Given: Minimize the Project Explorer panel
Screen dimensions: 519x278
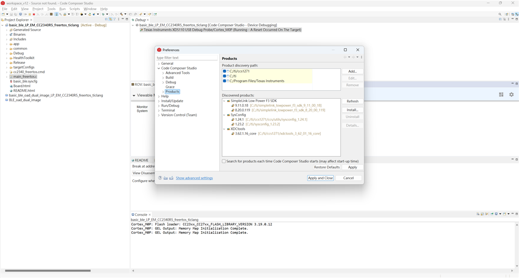Looking at the screenshot, I should pyautogui.click(x=123, y=19).
